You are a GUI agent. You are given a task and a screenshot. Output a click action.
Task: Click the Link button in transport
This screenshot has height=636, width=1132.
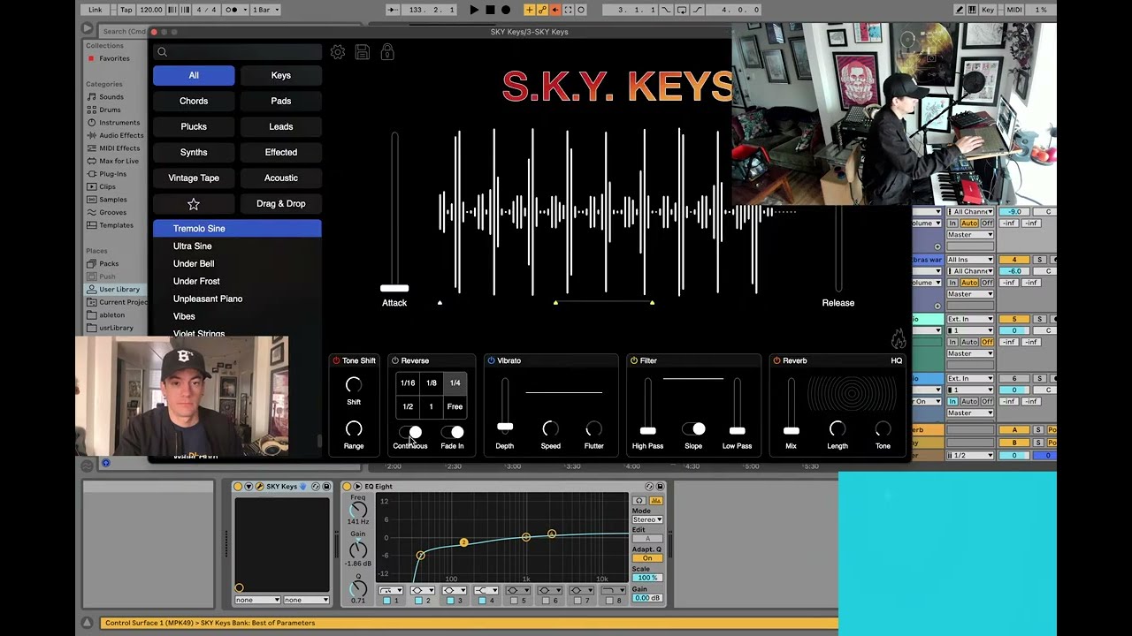click(x=96, y=10)
